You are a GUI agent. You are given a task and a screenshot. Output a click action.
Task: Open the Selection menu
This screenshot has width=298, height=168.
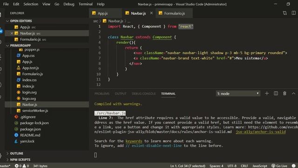tap(31, 4)
